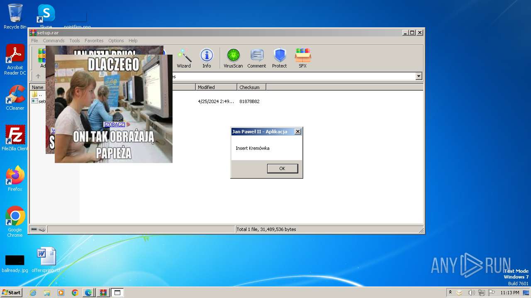Open Chrome from the taskbar
531x298 pixels.
tap(75, 293)
